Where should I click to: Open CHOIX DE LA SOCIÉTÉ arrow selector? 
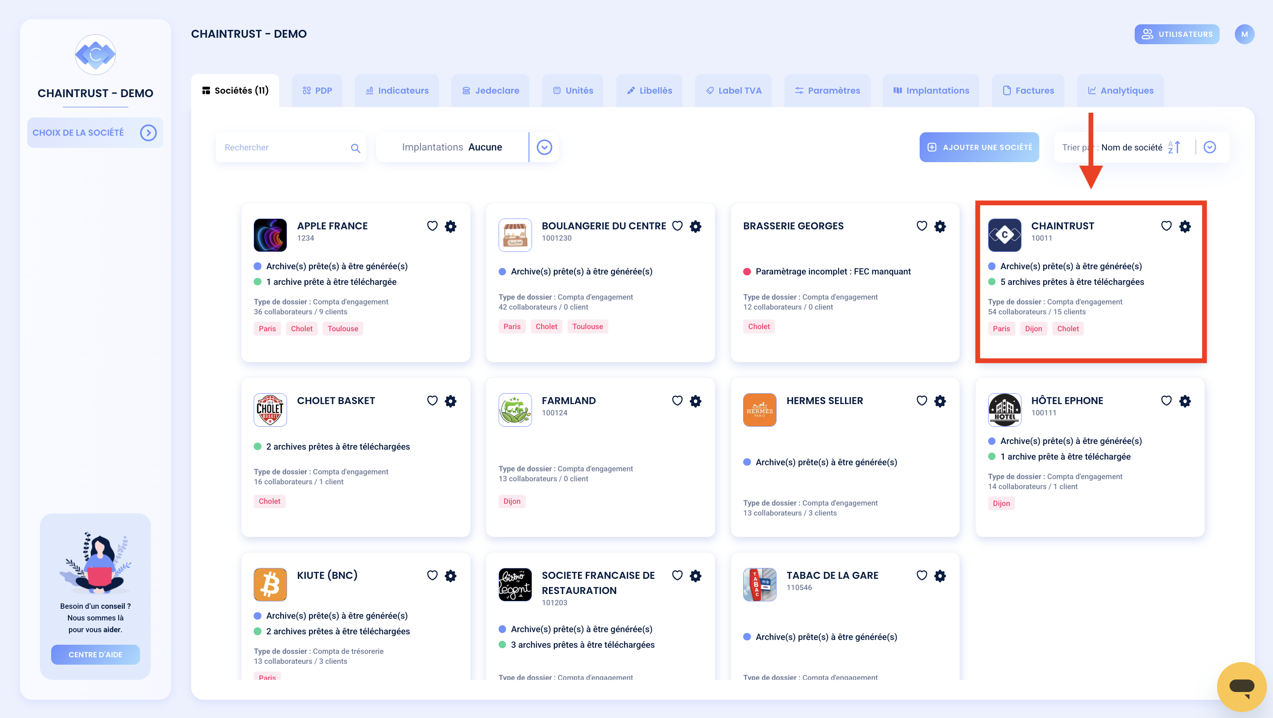(x=148, y=132)
